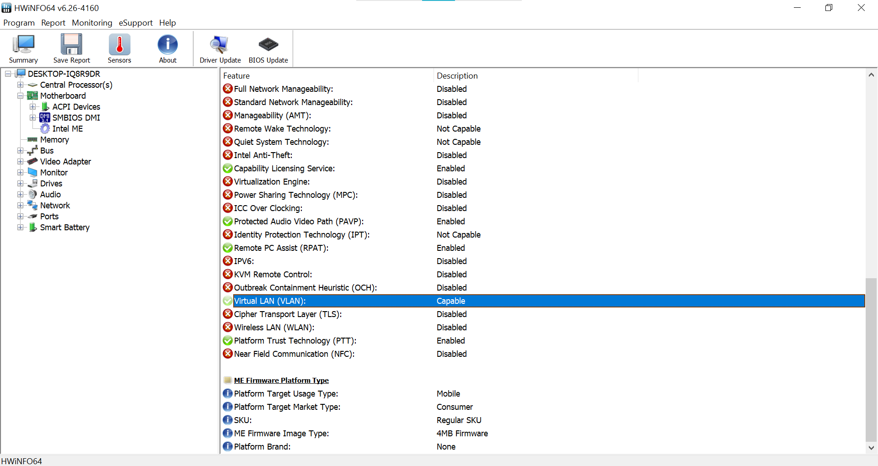Select the ICC Over Clocking row

543,208
